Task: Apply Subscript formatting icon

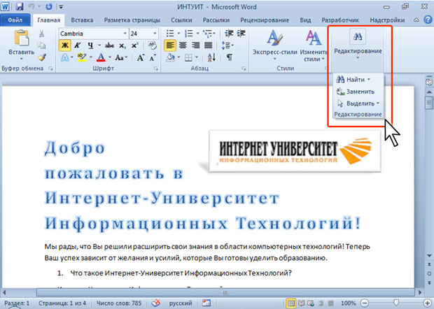Action: click(122, 45)
